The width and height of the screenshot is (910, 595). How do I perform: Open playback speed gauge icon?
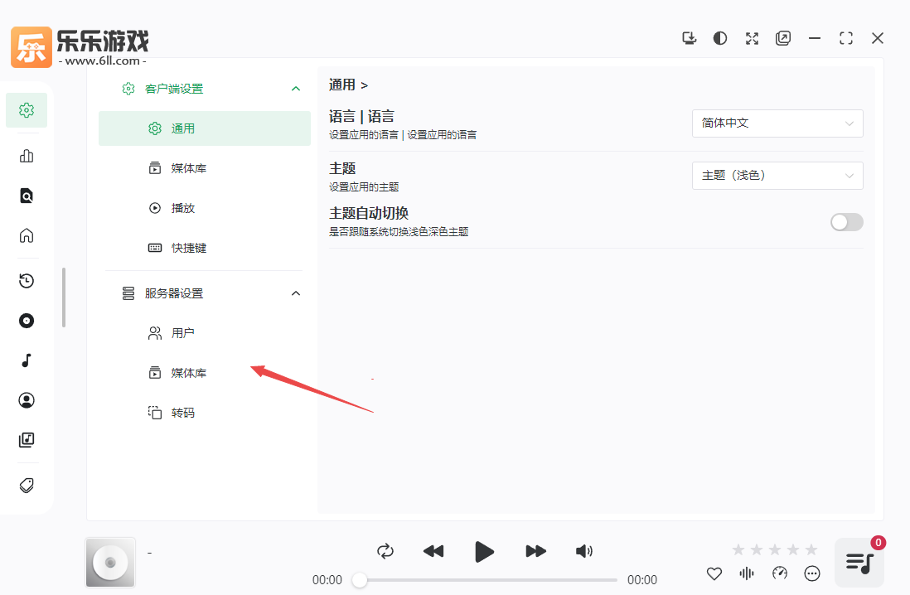780,573
